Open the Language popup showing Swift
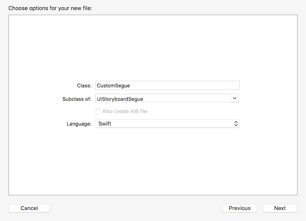Image resolution: width=306 pixels, height=221 pixels. [x=167, y=124]
